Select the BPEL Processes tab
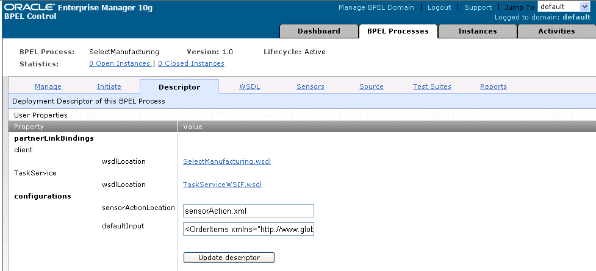The width and height of the screenshot is (596, 271). [398, 31]
